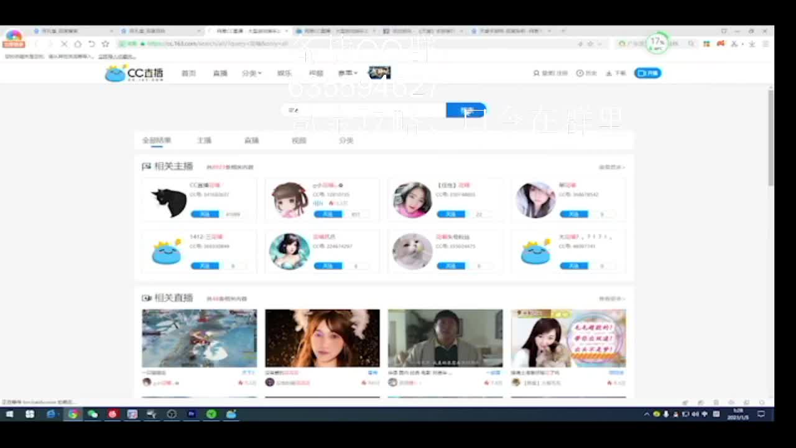Open the blue CC app on taskbar

click(x=231, y=414)
